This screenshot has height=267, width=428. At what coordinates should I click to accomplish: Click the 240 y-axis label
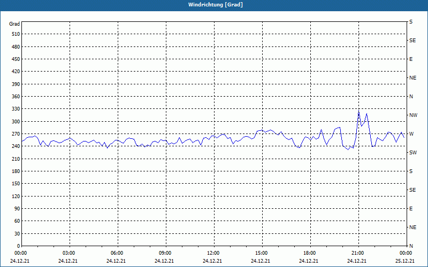tap(16, 146)
